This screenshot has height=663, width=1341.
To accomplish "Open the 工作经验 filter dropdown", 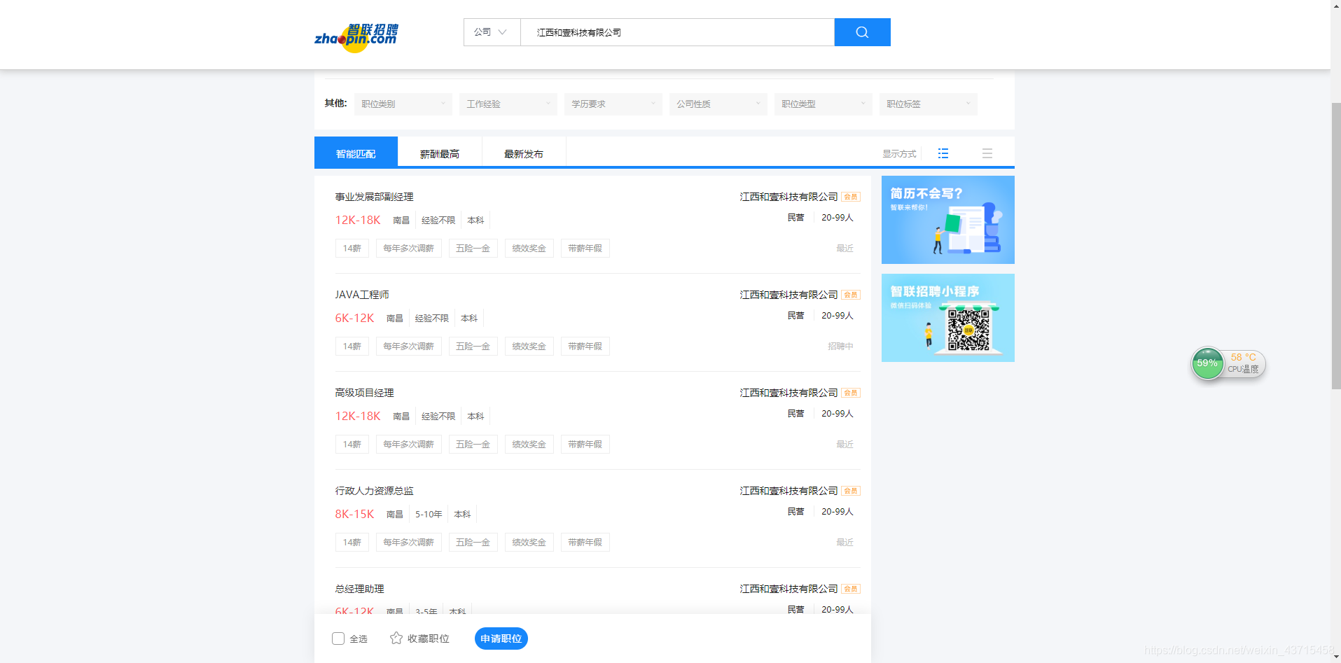I will coord(508,104).
